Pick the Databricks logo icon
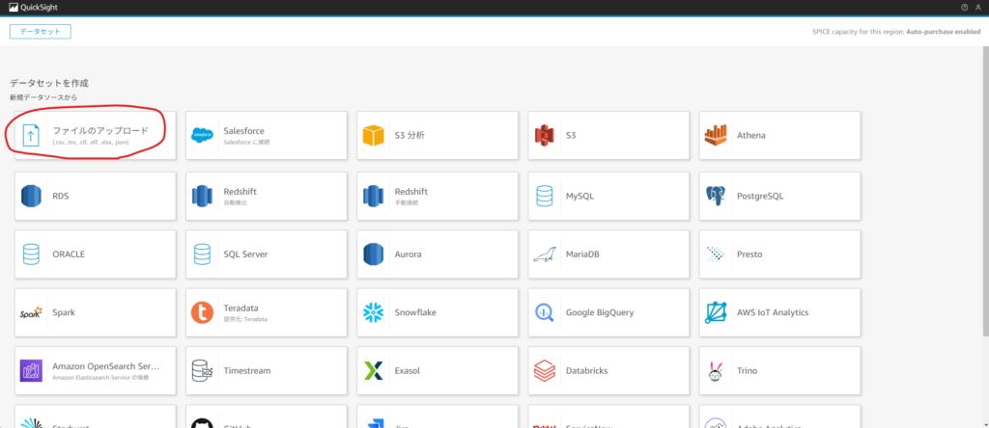 [x=545, y=370]
